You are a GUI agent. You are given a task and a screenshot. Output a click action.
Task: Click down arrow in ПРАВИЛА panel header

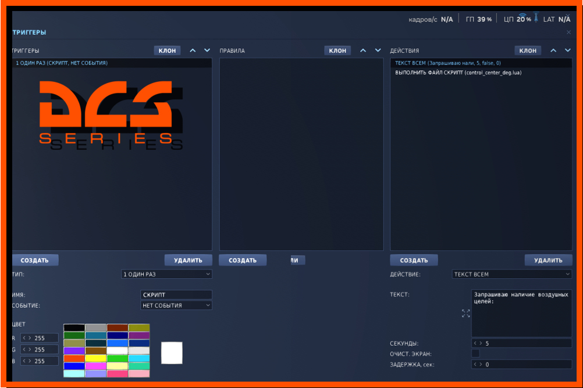378,51
